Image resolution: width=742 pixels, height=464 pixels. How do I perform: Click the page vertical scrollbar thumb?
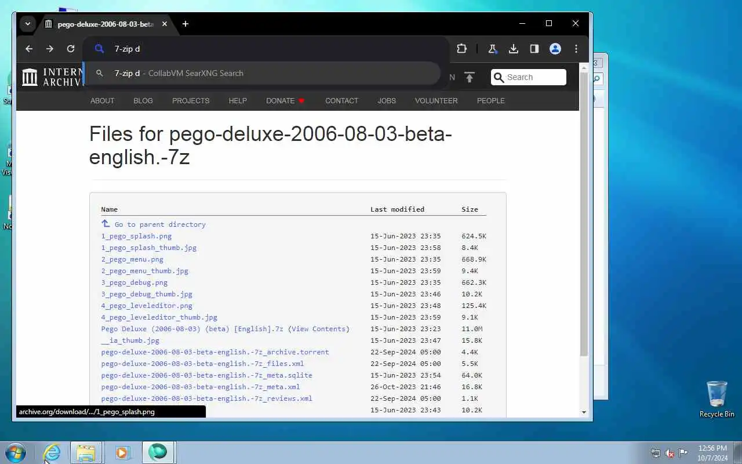(x=584, y=213)
